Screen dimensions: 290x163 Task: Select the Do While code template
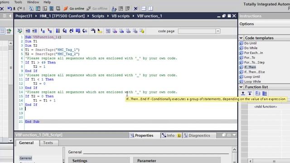(251, 48)
